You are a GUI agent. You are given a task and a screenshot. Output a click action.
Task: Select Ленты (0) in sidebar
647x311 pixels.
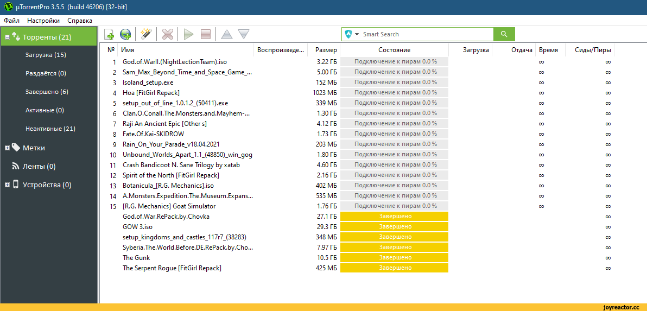pos(39,166)
